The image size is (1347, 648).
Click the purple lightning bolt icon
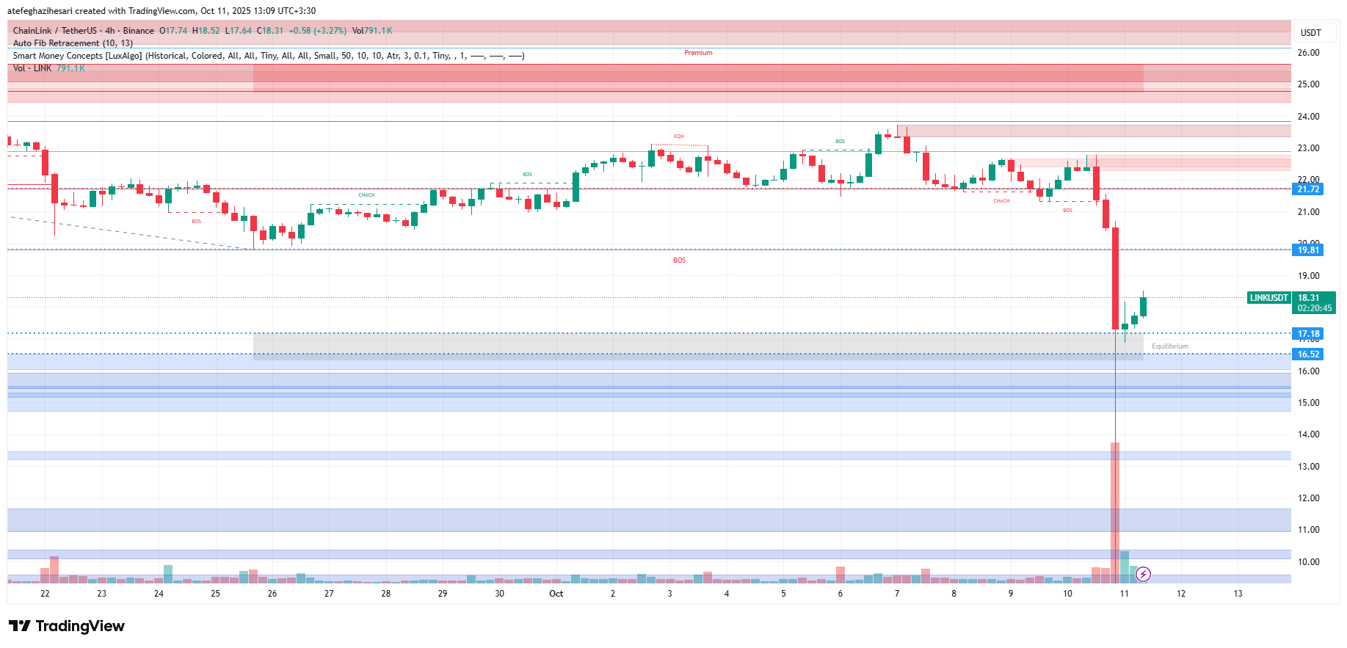point(1143,574)
